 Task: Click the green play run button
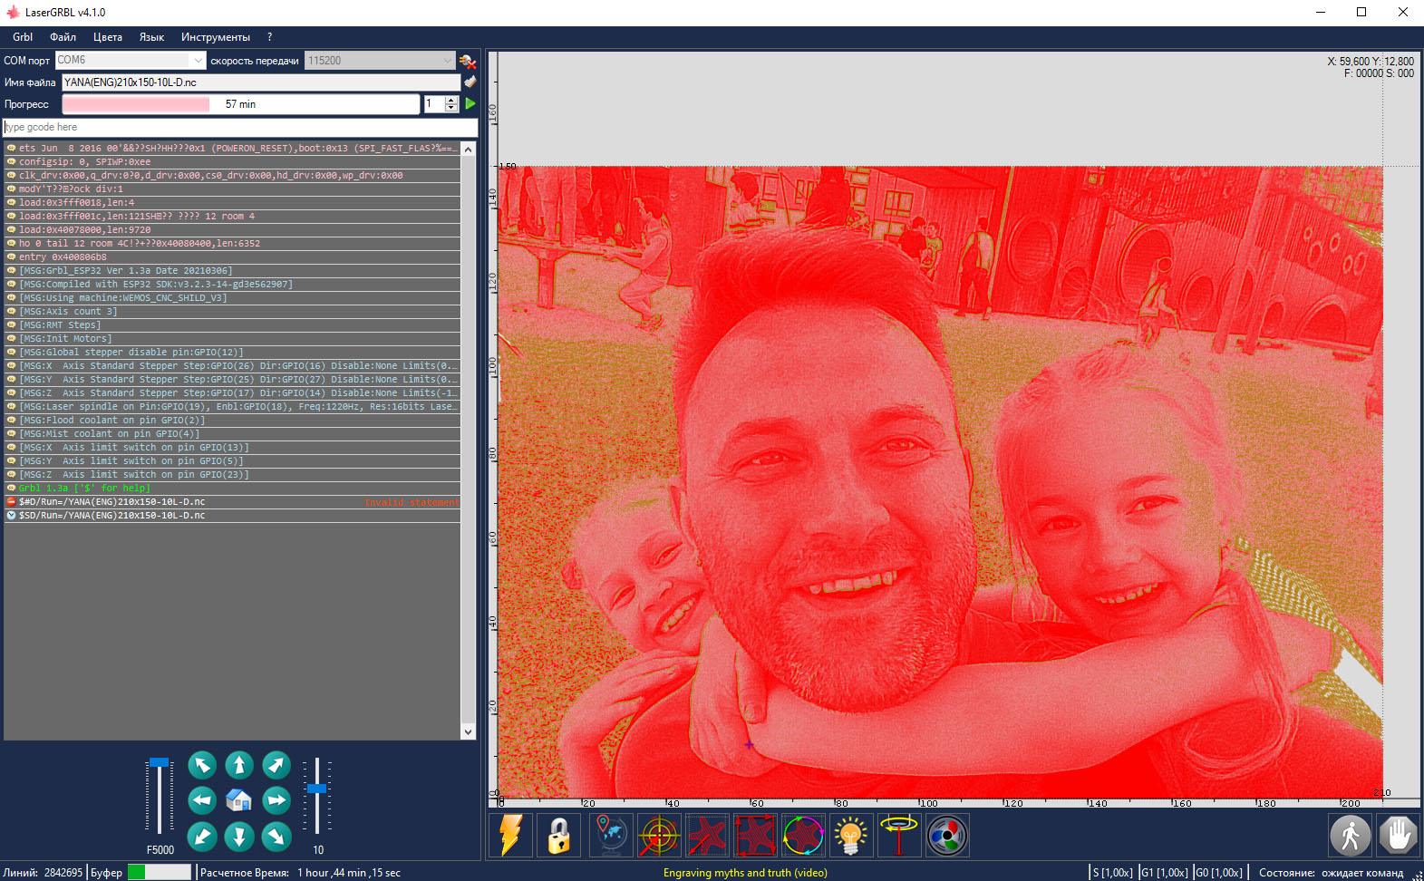click(x=470, y=104)
